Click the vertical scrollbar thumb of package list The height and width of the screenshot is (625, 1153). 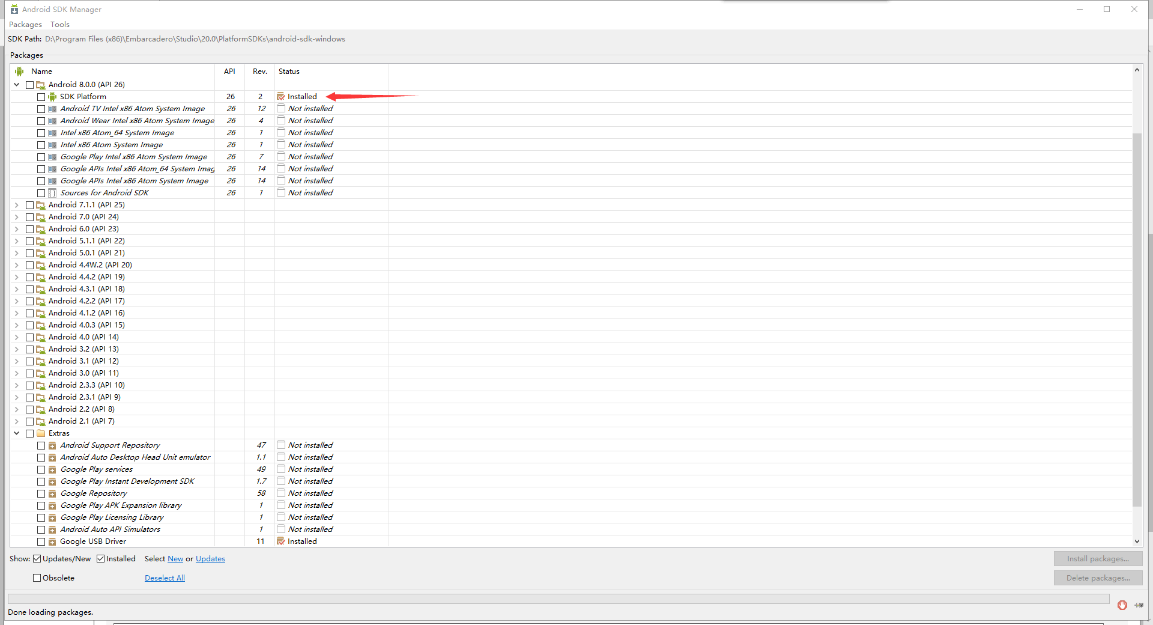pyautogui.click(x=1137, y=320)
